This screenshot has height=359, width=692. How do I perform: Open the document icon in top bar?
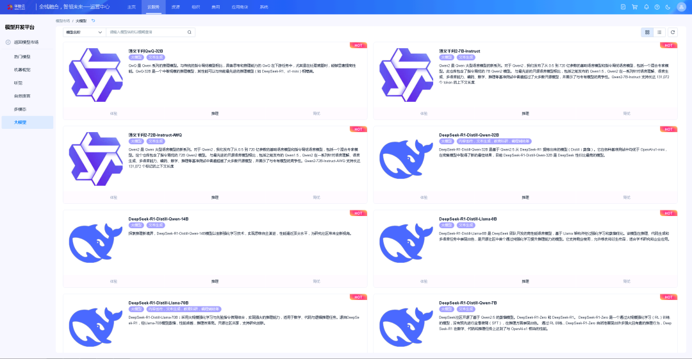(x=623, y=7)
